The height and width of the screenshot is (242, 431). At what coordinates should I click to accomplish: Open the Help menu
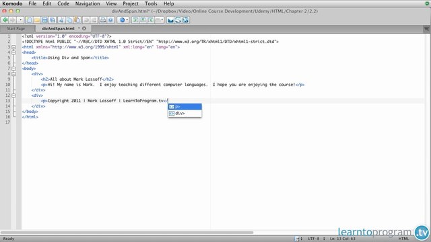(x=168, y=3)
